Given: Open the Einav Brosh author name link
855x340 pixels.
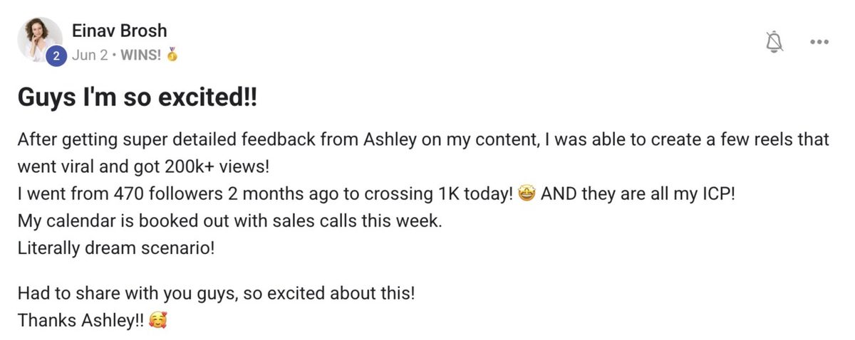Looking at the screenshot, I should (x=120, y=31).
